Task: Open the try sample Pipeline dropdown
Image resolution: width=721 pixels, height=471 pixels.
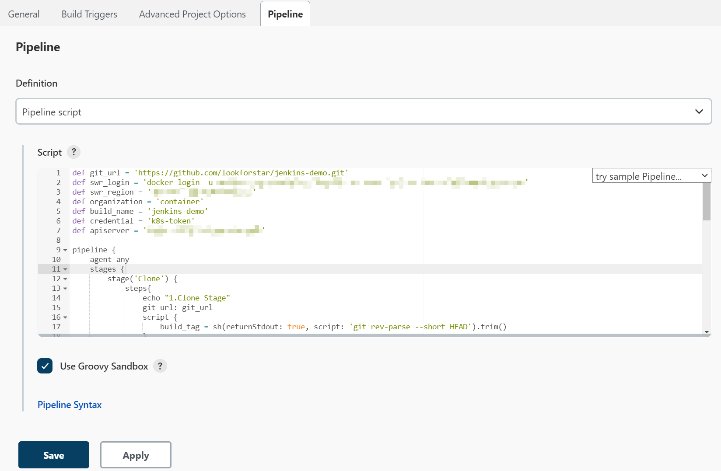Action: click(x=651, y=176)
